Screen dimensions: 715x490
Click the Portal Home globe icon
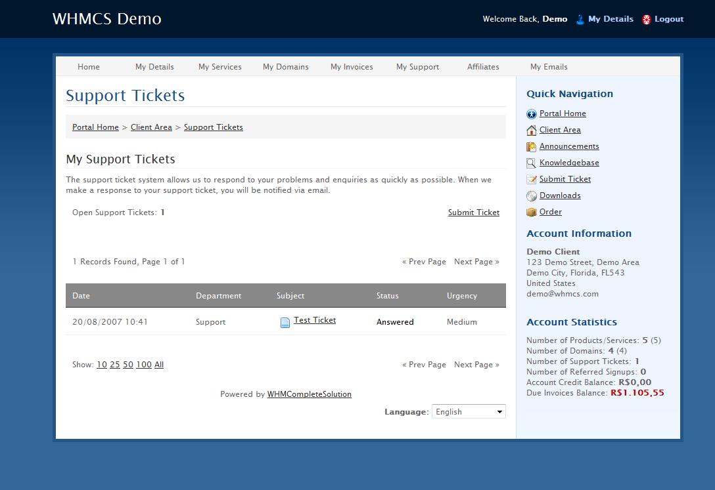[532, 114]
